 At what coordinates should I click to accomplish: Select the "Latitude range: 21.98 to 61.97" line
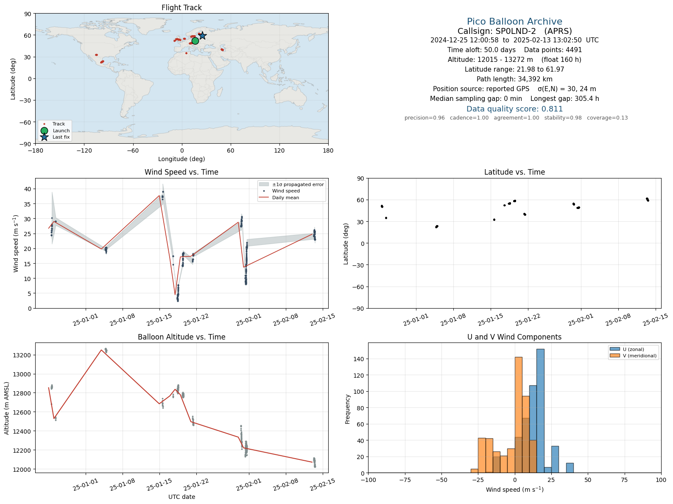pyautogui.click(x=514, y=70)
